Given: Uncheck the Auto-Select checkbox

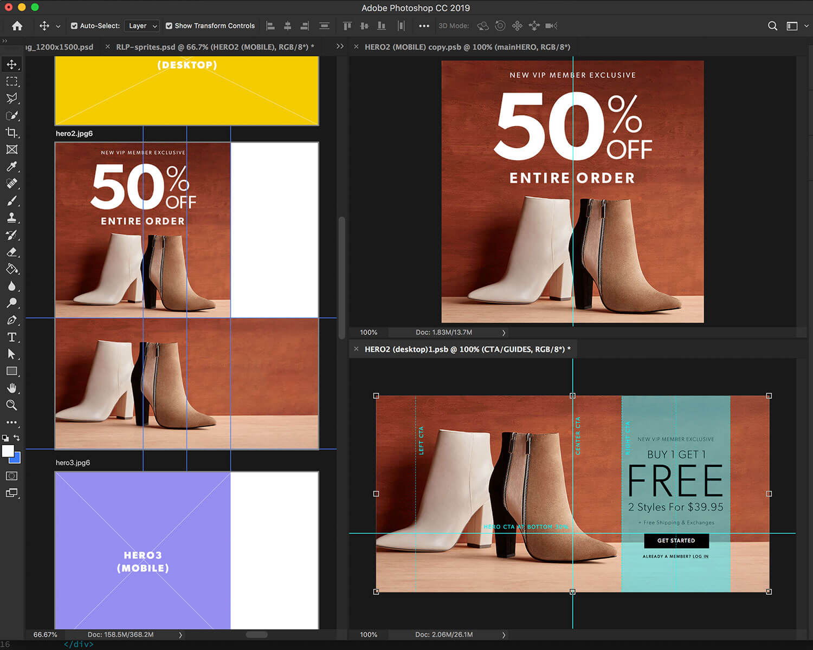Looking at the screenshot, I should [74, 25].
